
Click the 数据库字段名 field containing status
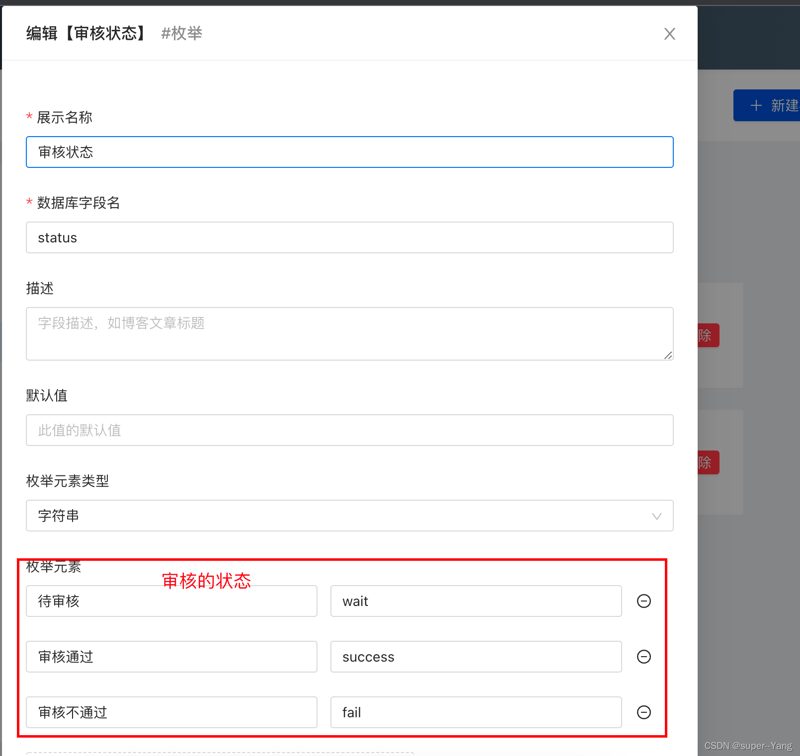point(350,237)
